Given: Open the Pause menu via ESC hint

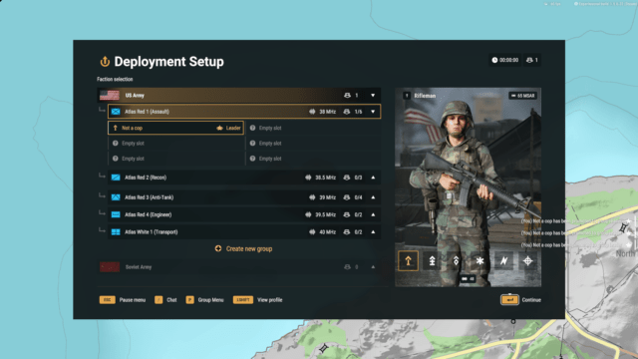Looking at the screenshot, I should pyautogui.click(x=123, y=300).
